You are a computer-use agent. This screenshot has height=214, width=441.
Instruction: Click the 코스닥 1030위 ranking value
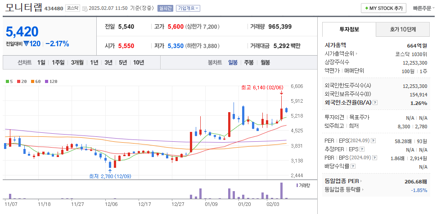point(411,54)
